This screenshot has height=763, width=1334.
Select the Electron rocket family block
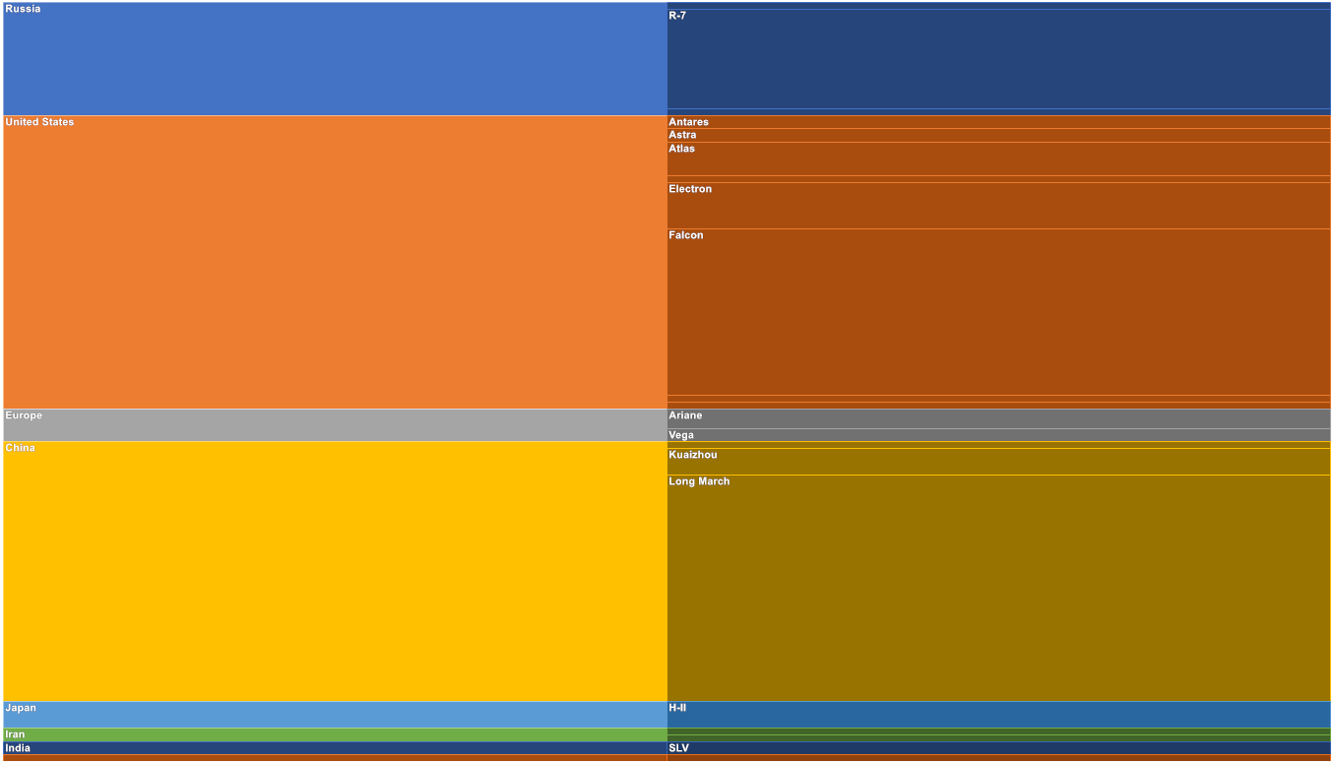[998, 206]
